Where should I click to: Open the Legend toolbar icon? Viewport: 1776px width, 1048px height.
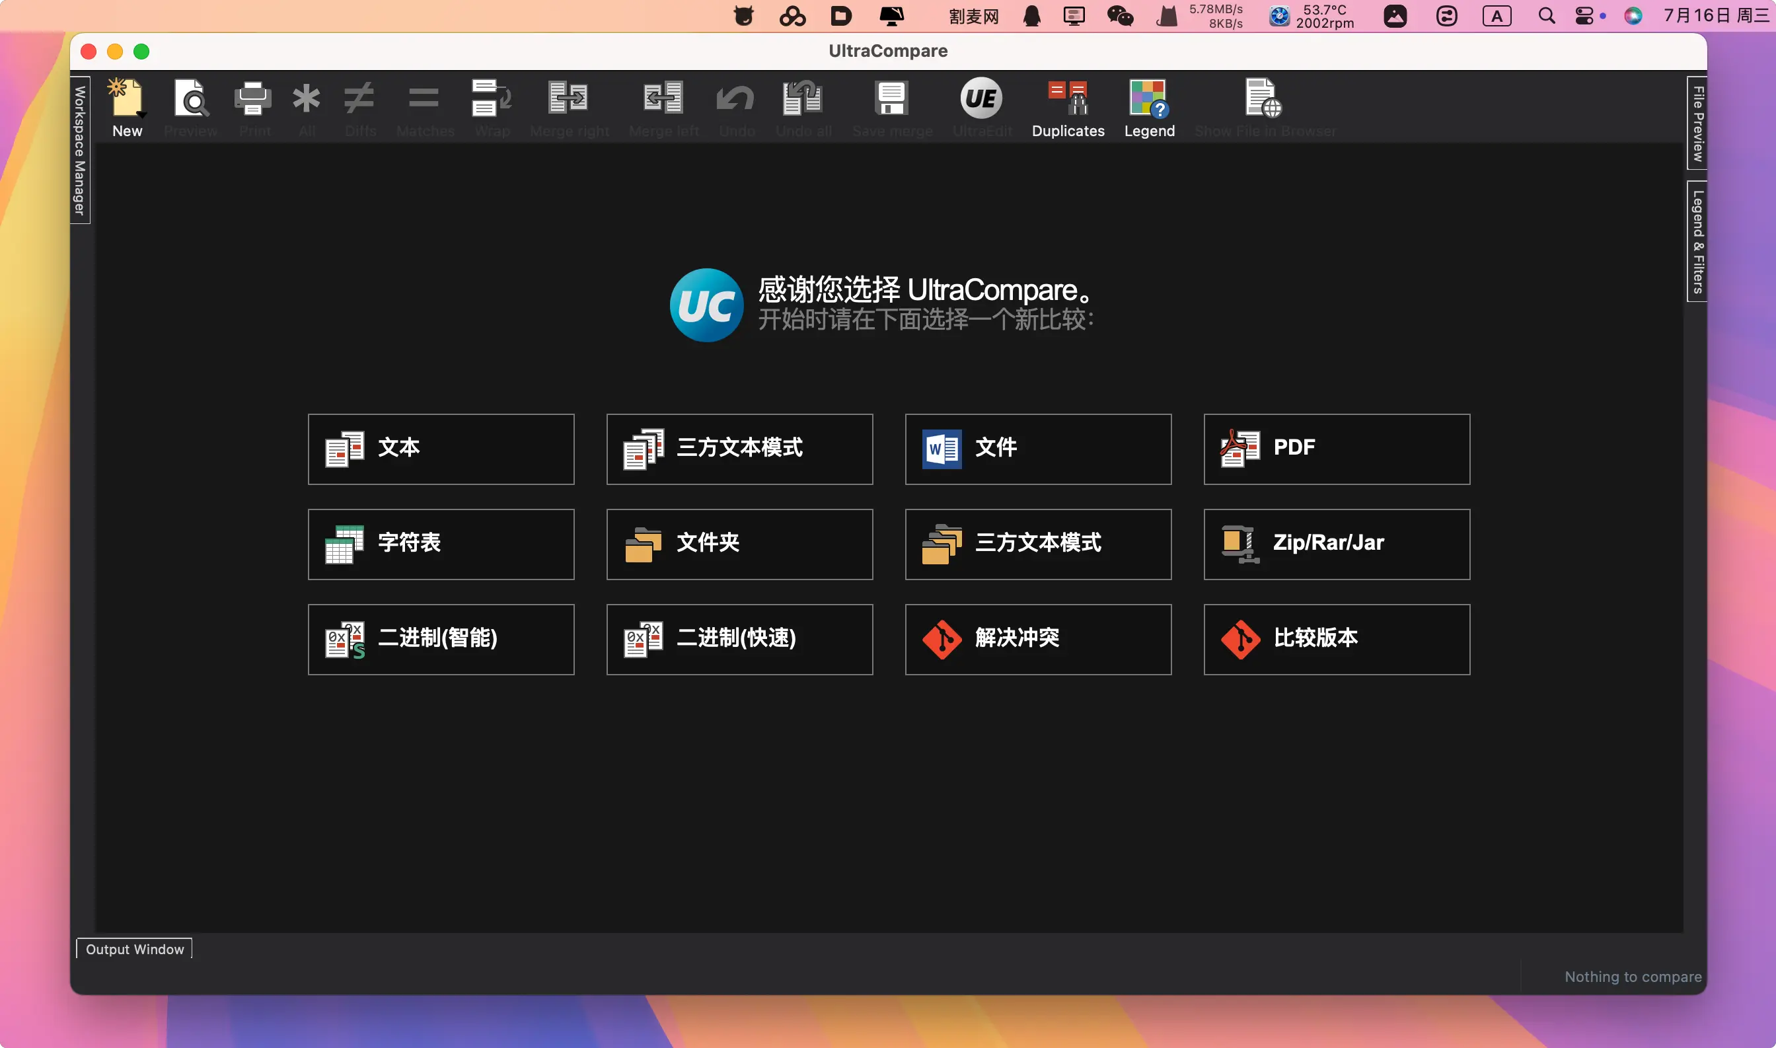pyautogui.click(x=1149, y=98)
